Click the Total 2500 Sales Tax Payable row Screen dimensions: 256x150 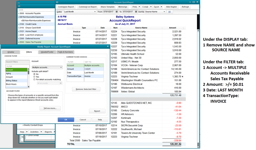pyautogui.click(x=126, y=140)
